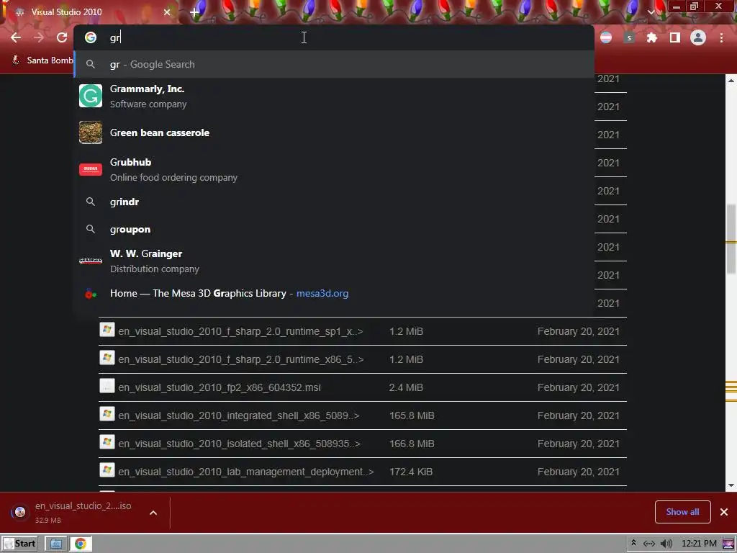Select the grindr search suggestion
Image resolution: width=737 pixels, height=553 pixels.
pyautogui.click(x=334, y=202)
